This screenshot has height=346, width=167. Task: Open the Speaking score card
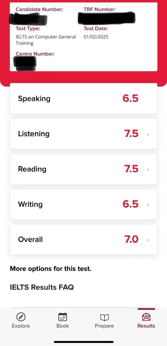click(x=83, y=98)
